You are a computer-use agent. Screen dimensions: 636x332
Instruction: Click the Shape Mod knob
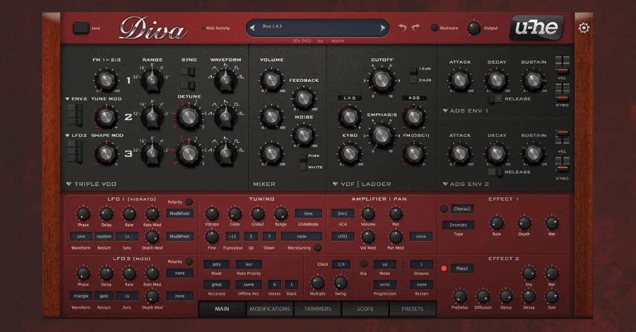[x=106, y=153]
